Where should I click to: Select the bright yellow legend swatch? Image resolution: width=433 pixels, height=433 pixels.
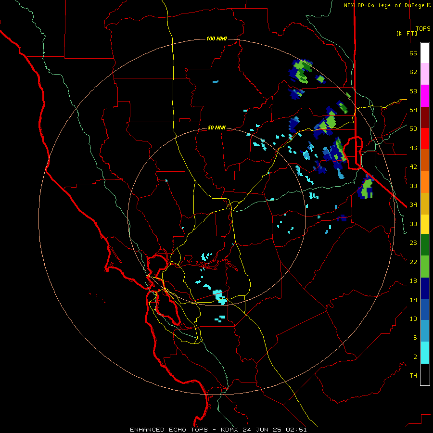point(425,224)
